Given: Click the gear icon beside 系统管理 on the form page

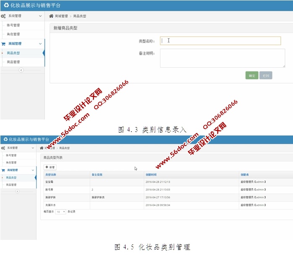Looking at the screenshot, I should coord(3,16).
